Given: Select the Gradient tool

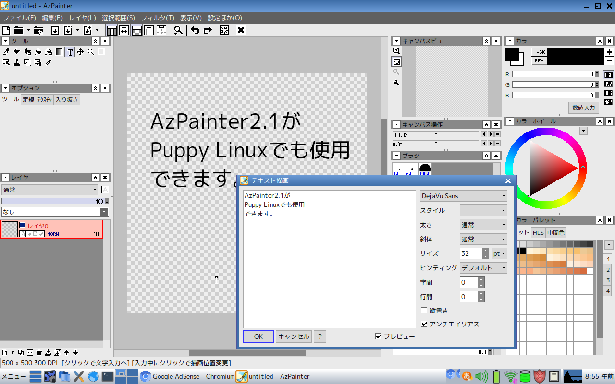Looking at the screenshot, I should [59, 52].
